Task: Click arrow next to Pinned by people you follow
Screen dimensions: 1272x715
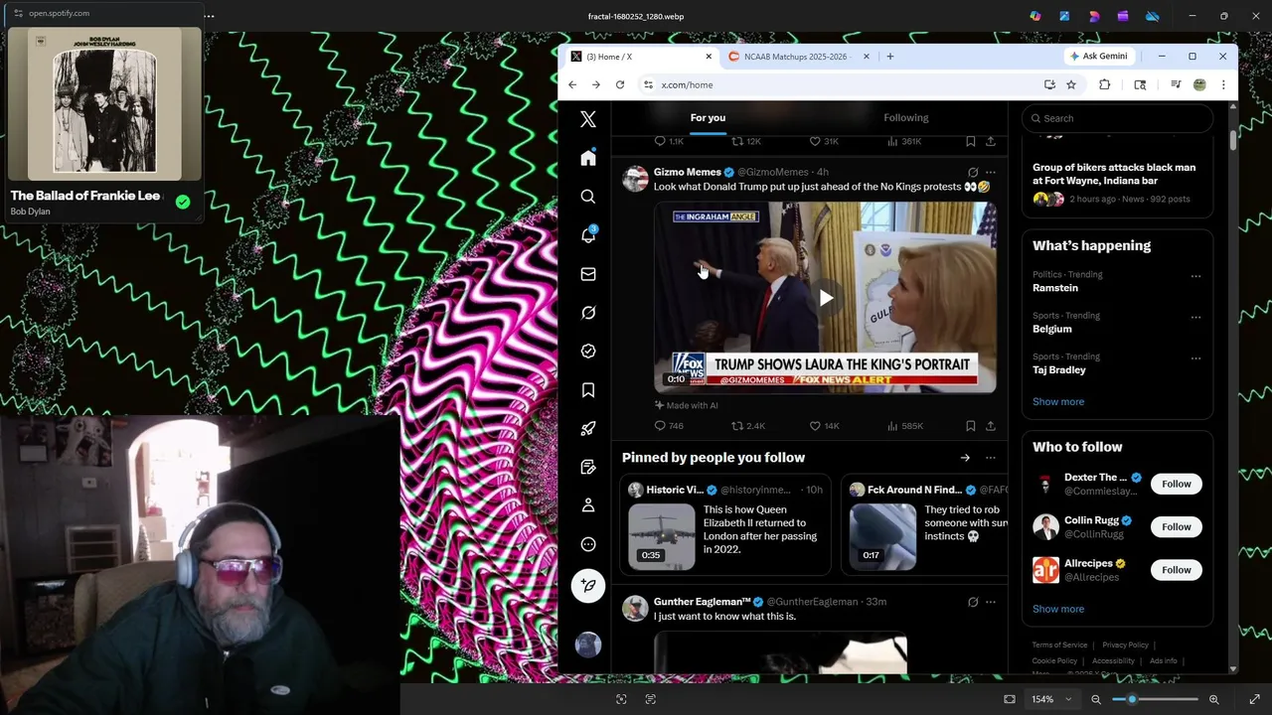Action: point(965,458)
